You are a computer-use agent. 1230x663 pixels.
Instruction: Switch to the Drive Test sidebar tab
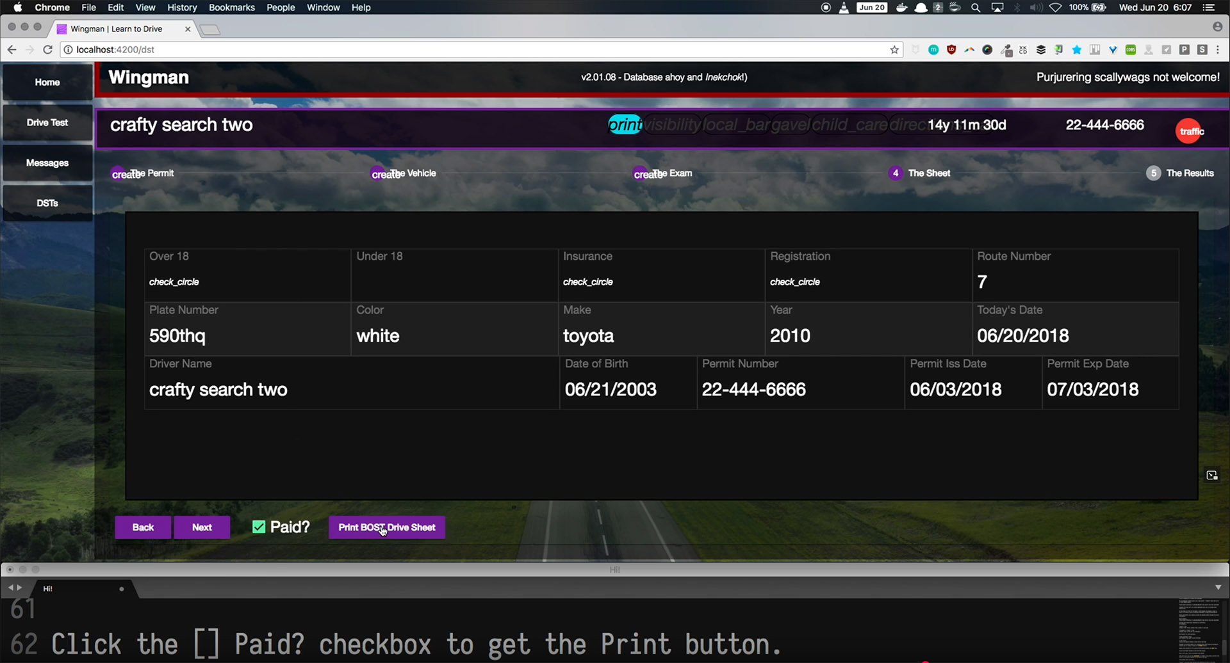click(47, 122)
